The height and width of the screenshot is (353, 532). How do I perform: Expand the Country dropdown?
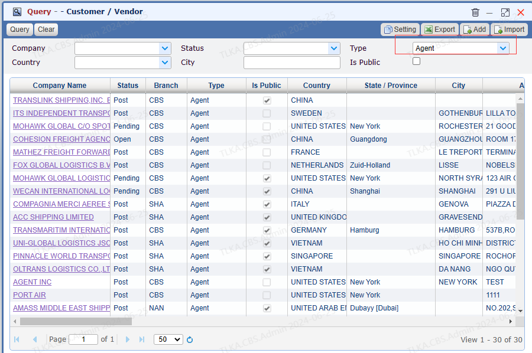click(x=165, y=63)
